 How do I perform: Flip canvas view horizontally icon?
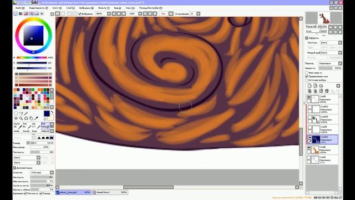click(x=171, y=14)
